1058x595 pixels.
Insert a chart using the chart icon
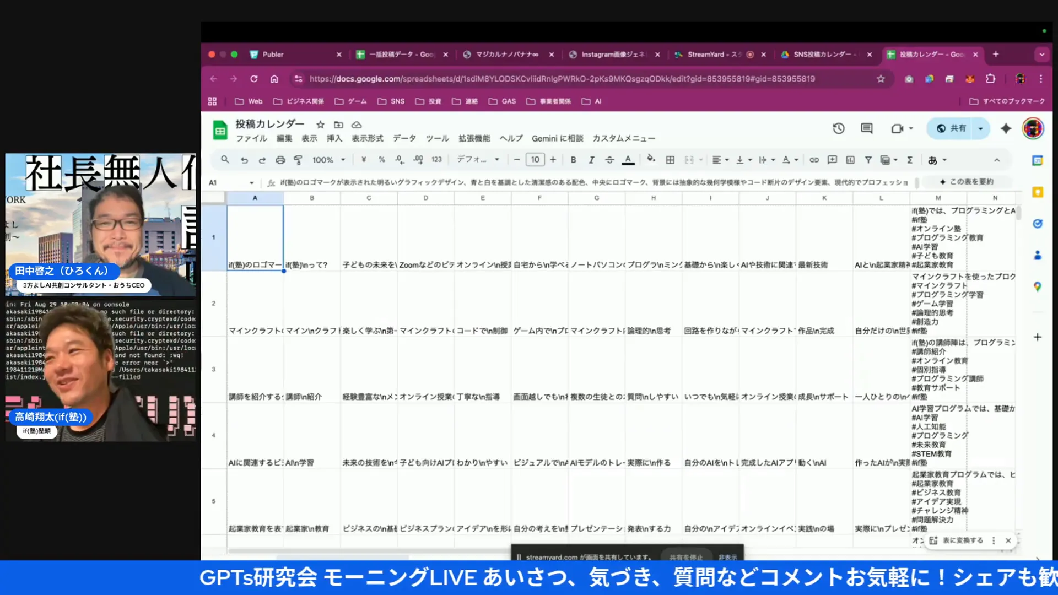850,159
